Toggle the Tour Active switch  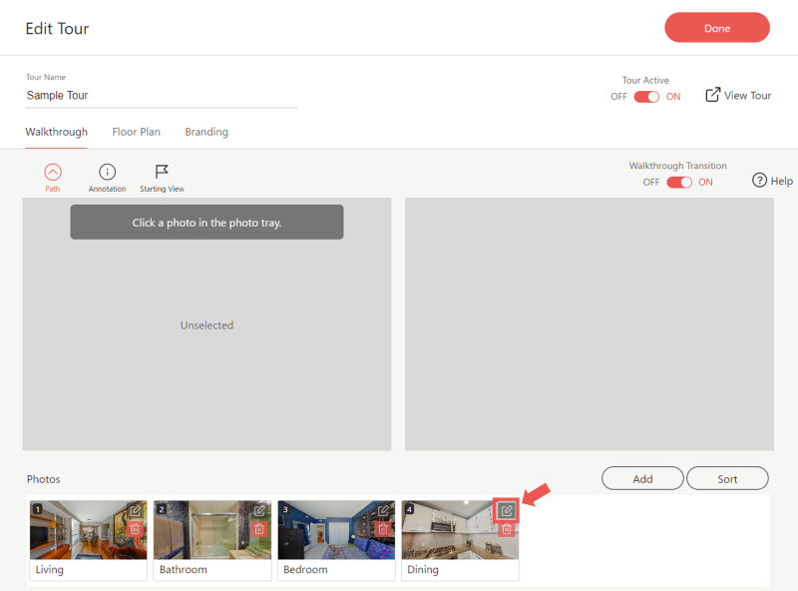tap(646, 97)
